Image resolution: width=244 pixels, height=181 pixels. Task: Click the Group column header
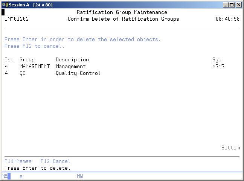point(27,60)
